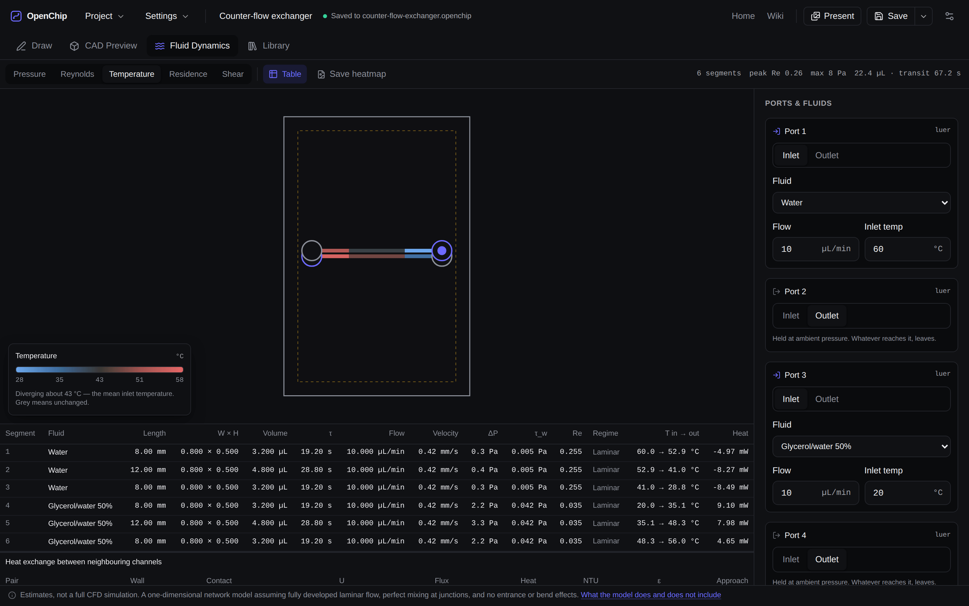Click the Port 3 inlet arrow icon
Image resolution: width=969 pixels, height=606 pixels.
[777, 375]
